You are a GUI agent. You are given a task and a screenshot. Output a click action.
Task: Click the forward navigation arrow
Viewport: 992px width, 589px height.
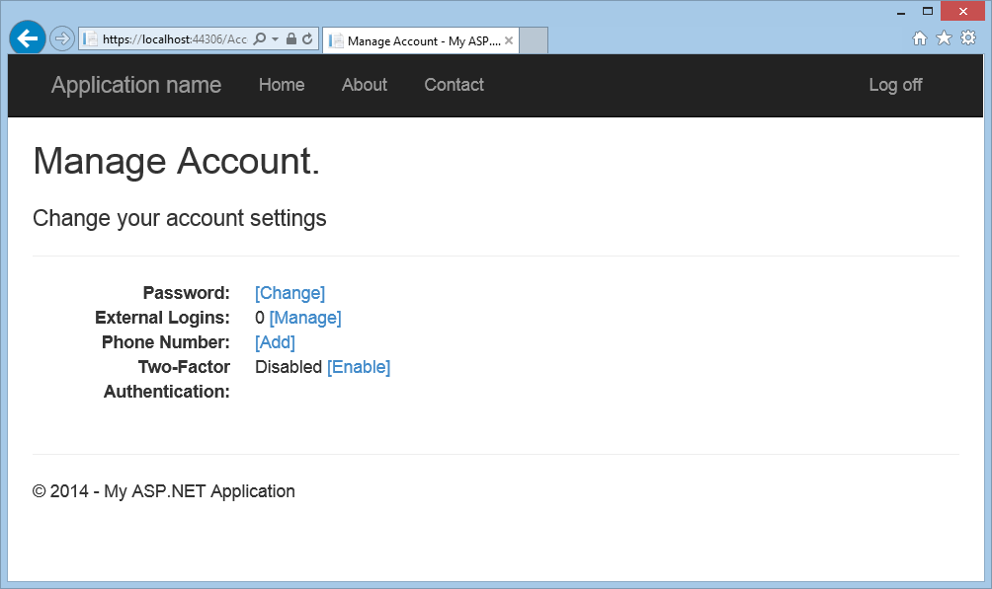(x=60, y=37)
